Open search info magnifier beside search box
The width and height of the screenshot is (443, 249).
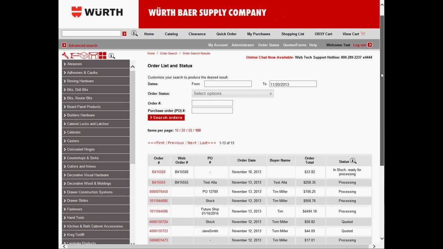tap(134, 33)
